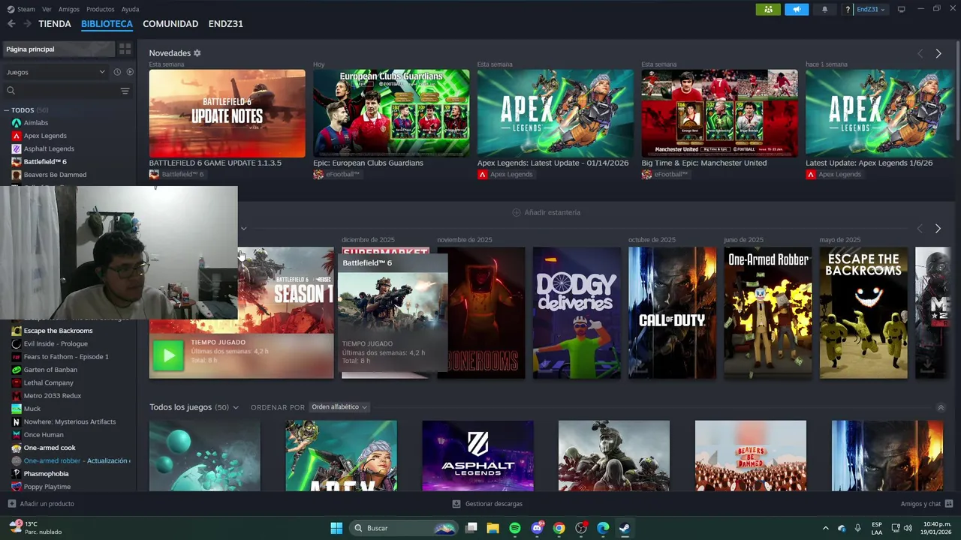Viewport: 961px width, 540px height.
Task: Open Battlefield 6 Update Notes news card
Action: [227, 113]
